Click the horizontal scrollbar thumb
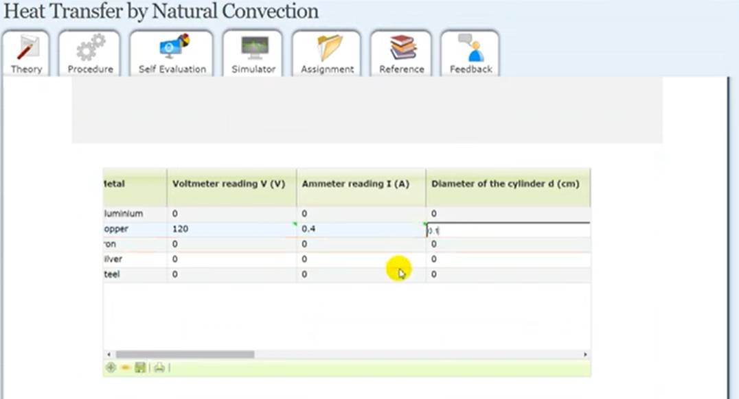This screenshot has height=399, width=739. coord(184,354)
